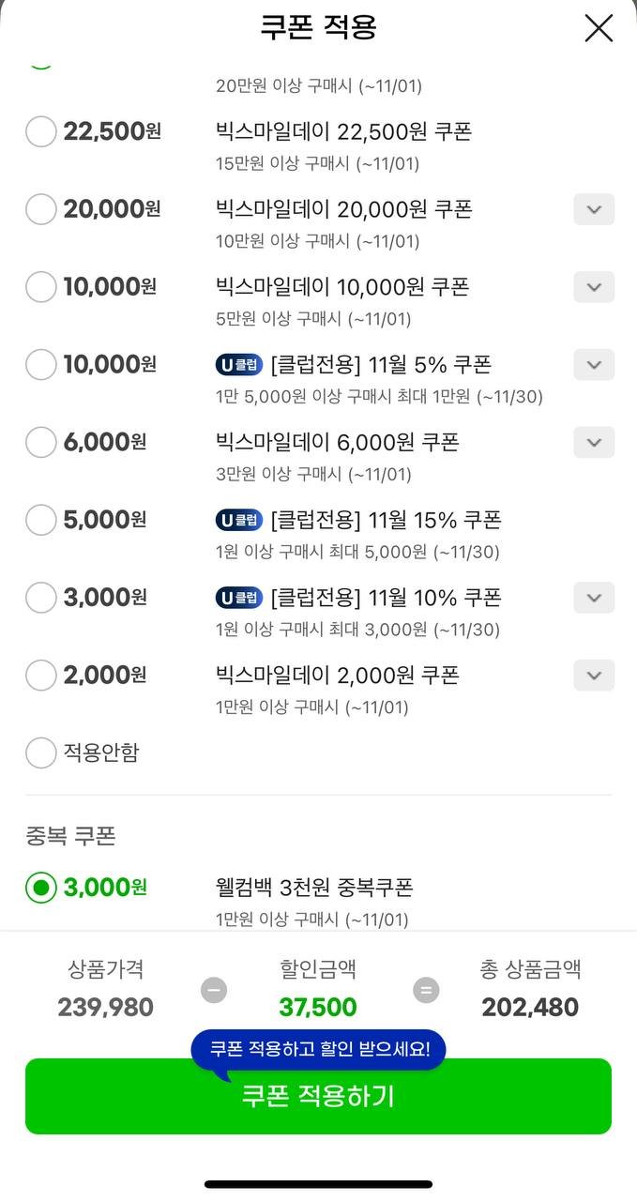
Task: Tap the 쿠폰 적용하고 할인 받으세요 tooltip
Action: coord(319,1049)
